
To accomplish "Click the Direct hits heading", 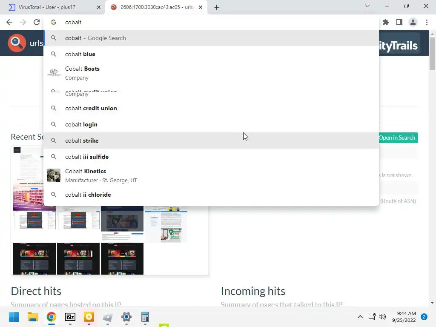I will coord(36,291).
